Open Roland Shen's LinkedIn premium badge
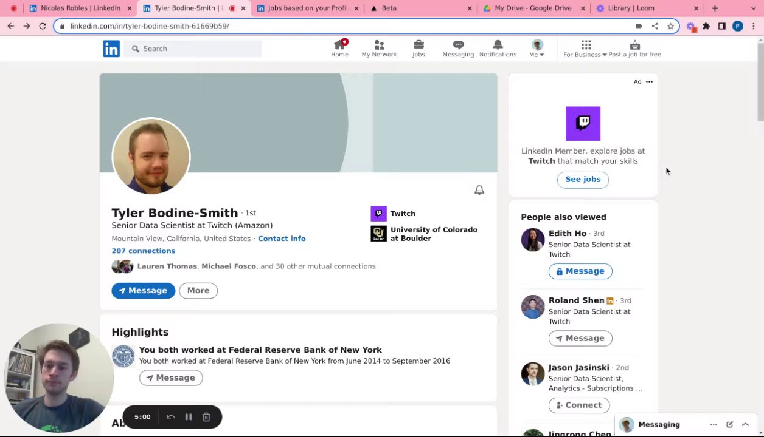764x437 pixels. tap(609, 301)
